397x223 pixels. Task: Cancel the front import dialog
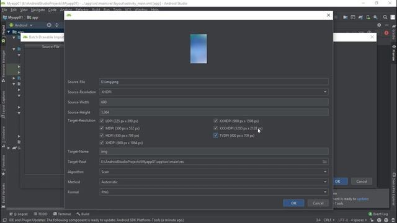(x=318, y=203)
